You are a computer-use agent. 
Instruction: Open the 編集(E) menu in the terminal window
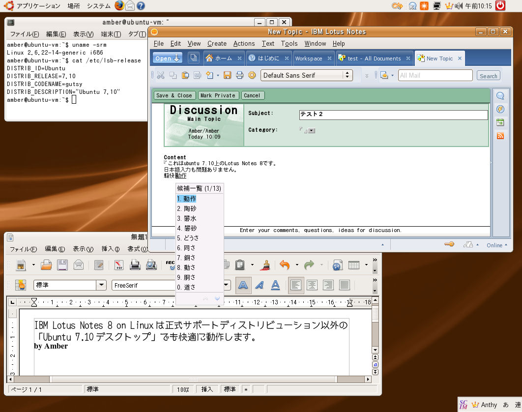coord(56,34)
